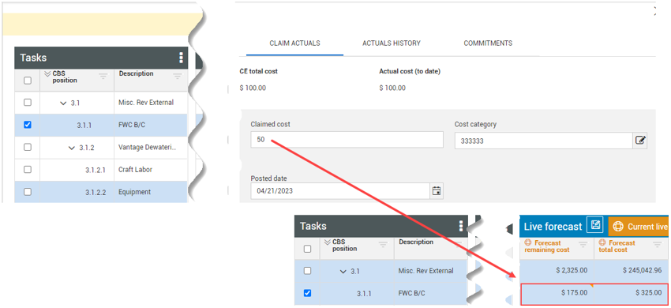Collapse the 3.1 chevron in lower Tasks table
This screenshot has width=671, height=308.
click(343, 271)
